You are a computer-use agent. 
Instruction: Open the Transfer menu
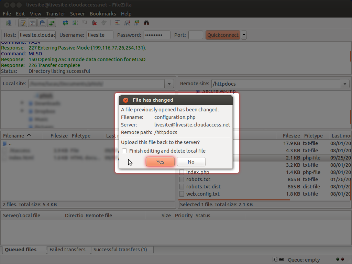click(x=55, y=14)
